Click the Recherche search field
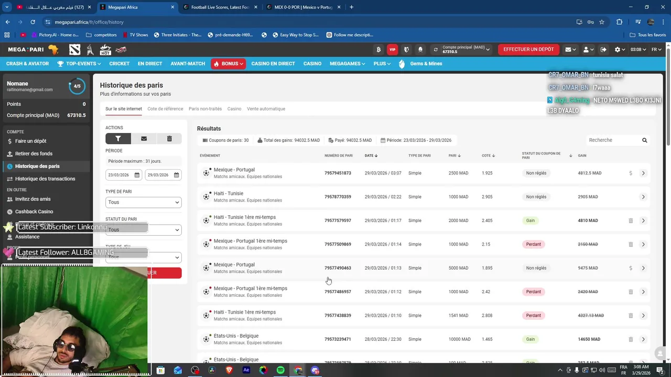 pos(612,140)
